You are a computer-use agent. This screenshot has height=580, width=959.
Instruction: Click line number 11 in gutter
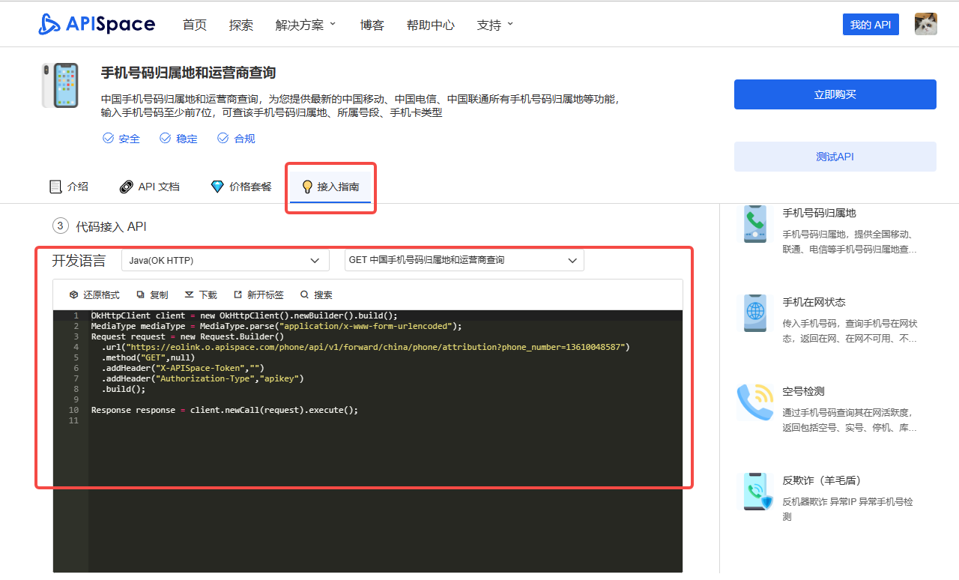[73, 420]
